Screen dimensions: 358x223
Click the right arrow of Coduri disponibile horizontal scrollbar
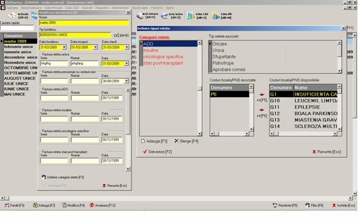coord(335,134)
